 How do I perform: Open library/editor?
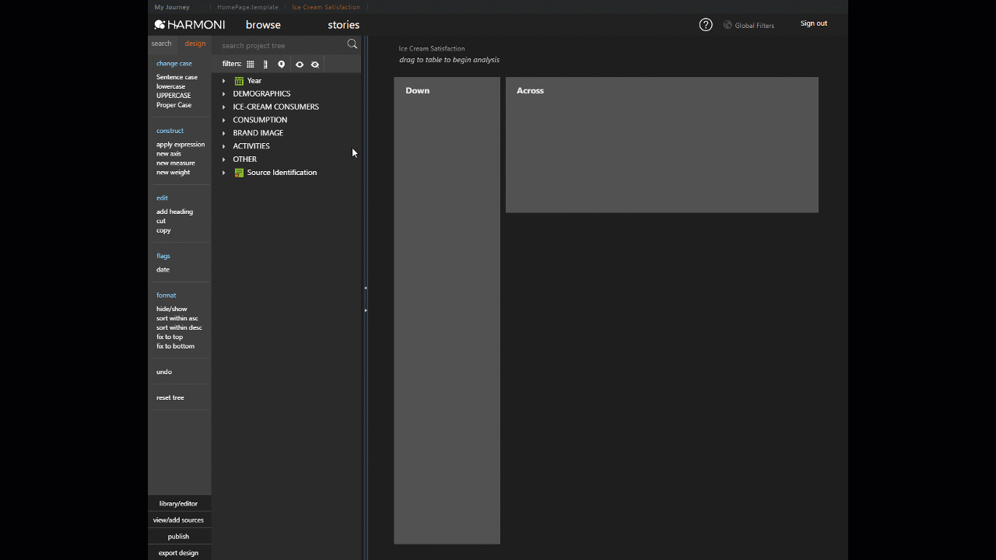[x=179, y=503]
